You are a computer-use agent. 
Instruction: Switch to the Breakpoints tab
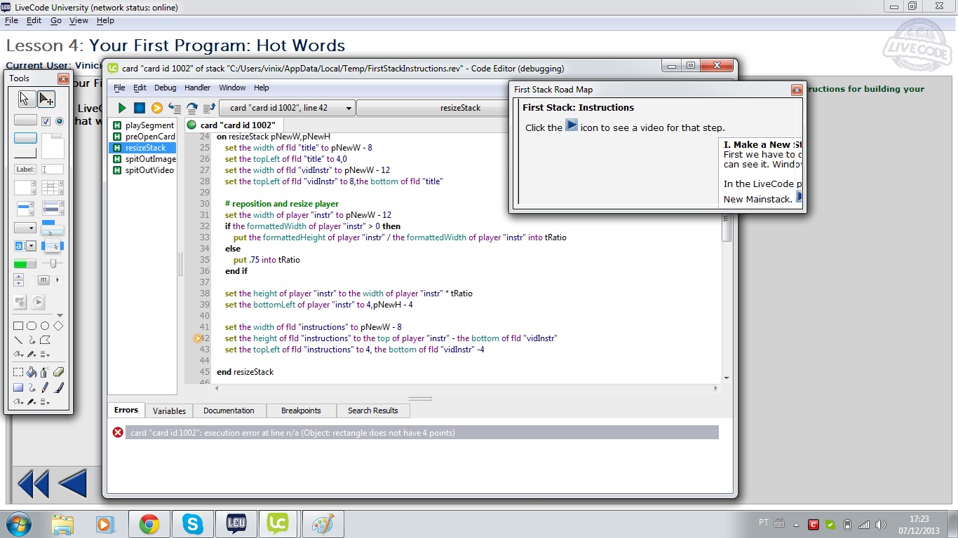coord(300,411)
